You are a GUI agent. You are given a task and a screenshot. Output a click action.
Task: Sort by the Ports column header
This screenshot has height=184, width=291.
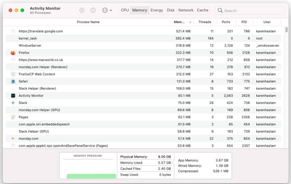226,22
